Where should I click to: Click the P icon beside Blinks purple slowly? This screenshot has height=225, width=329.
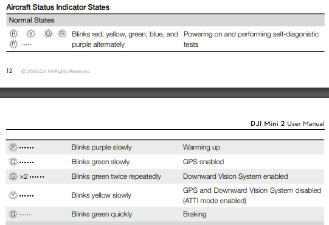coord(13,147)
